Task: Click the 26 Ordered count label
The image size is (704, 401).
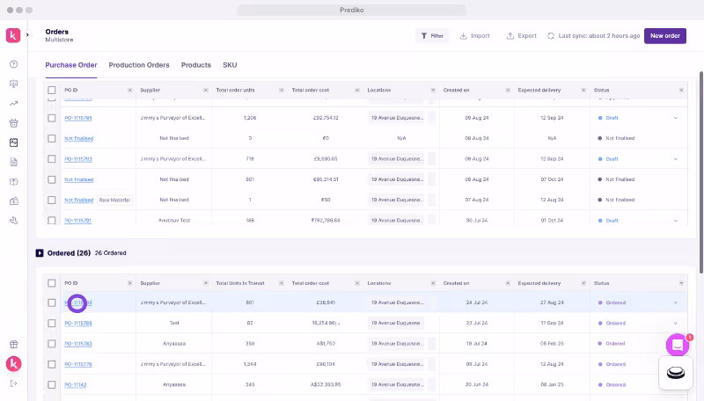Action: pyautogui.click(x=111, y=253)
